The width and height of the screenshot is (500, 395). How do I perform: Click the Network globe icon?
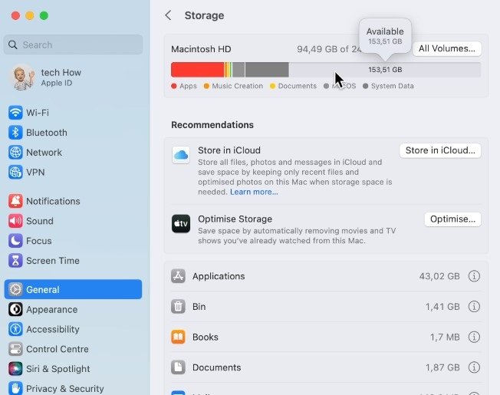click(x=15, y=153)
